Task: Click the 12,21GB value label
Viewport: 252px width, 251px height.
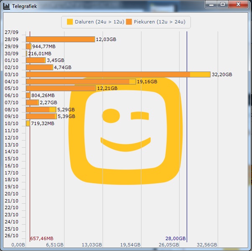Action: (107, 88)
